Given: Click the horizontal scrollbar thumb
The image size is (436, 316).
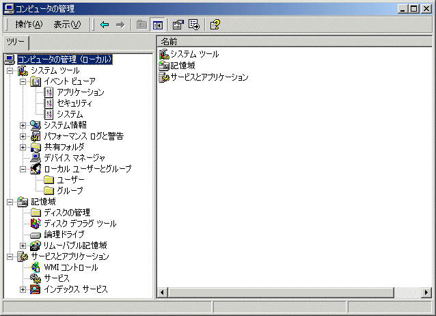Looking at the screenshot, I should (281, 293).
